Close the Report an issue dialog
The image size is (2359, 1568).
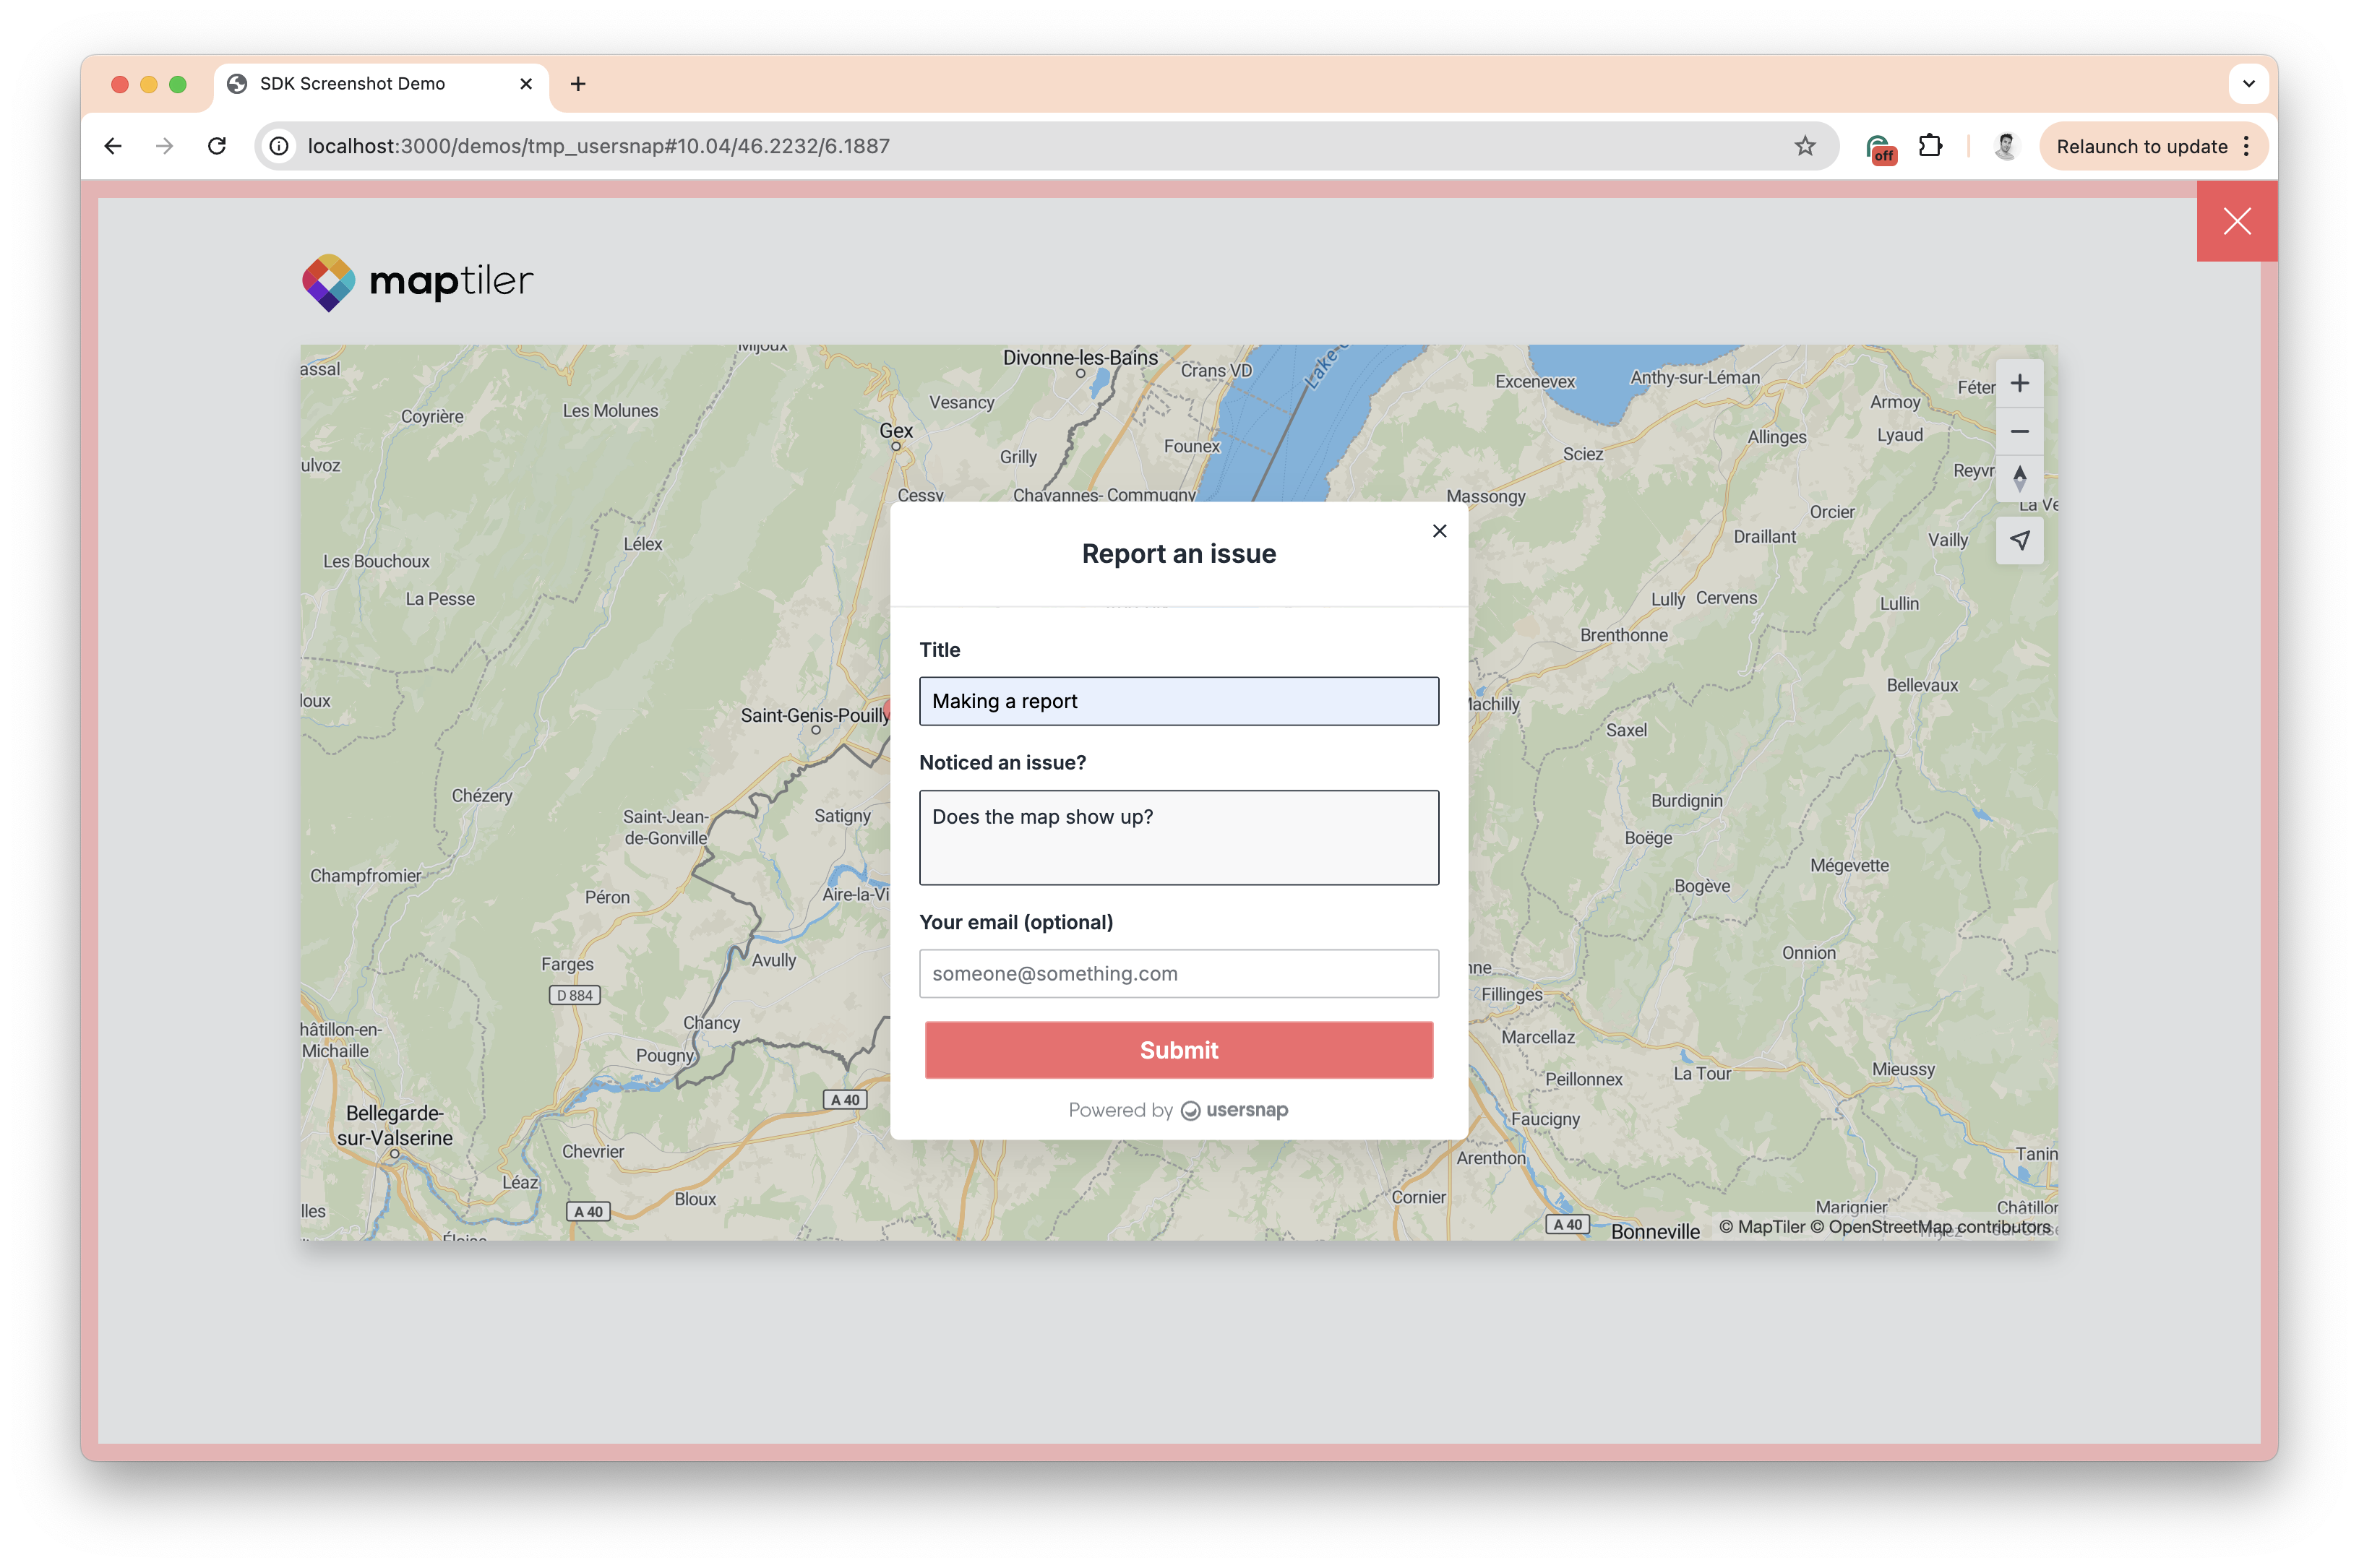coord(1439,531)
